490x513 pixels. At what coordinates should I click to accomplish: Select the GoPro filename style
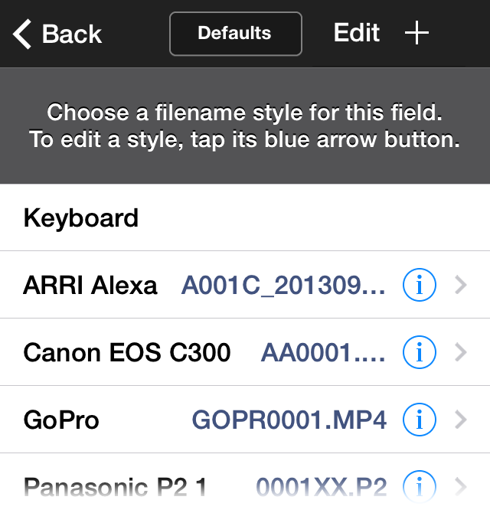[245, 420]
